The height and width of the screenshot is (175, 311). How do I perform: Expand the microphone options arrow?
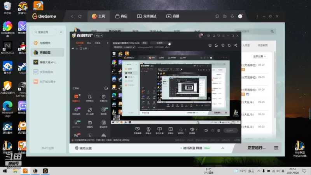click(x=185, y=130)
